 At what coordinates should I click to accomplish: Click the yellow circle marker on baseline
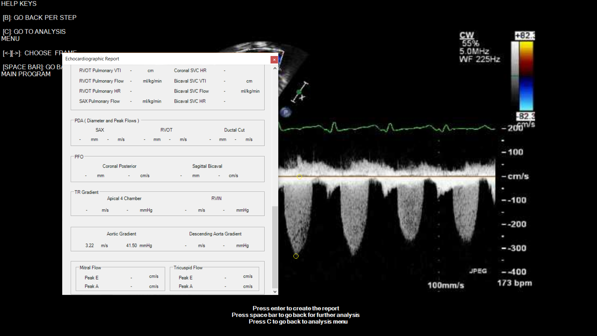tap(299, 177)
